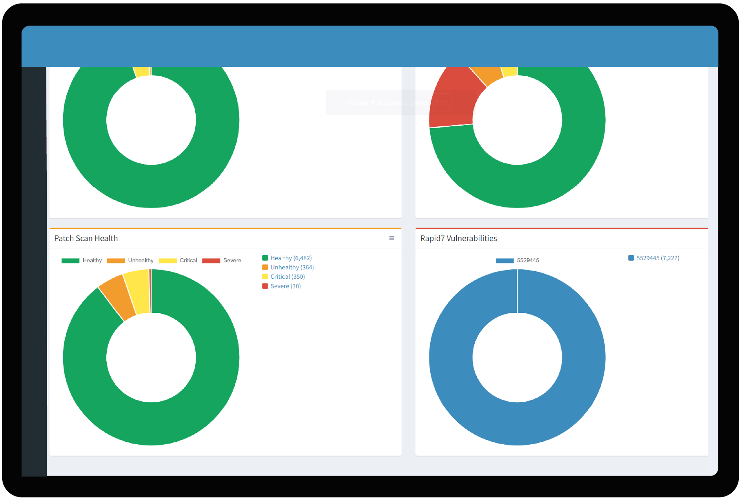Toggle the Critical legend item above the Patch Scan chart
The height and width of the screenshot is (501, 741).
(x=178, y=261)
